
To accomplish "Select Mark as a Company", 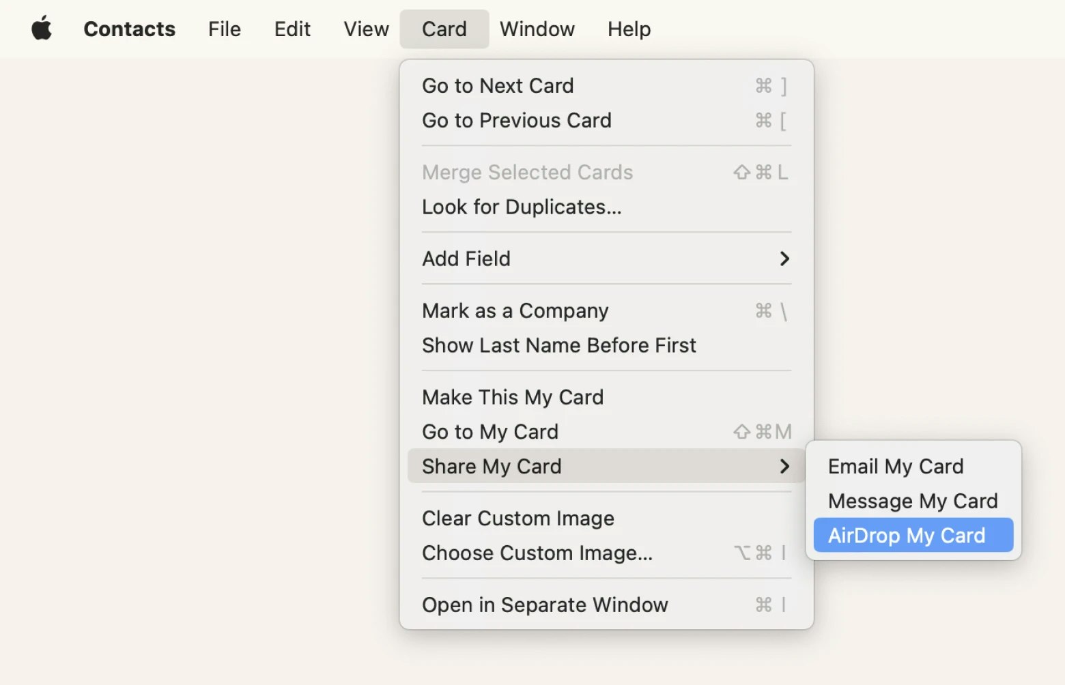I will click(606, 311).
